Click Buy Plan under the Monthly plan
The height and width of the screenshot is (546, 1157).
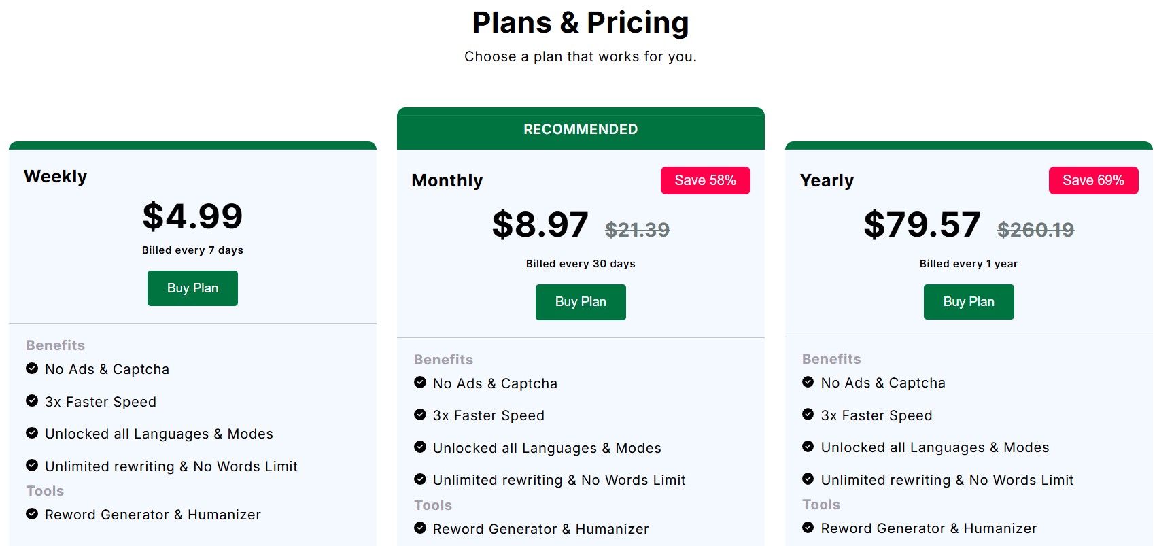581,301
